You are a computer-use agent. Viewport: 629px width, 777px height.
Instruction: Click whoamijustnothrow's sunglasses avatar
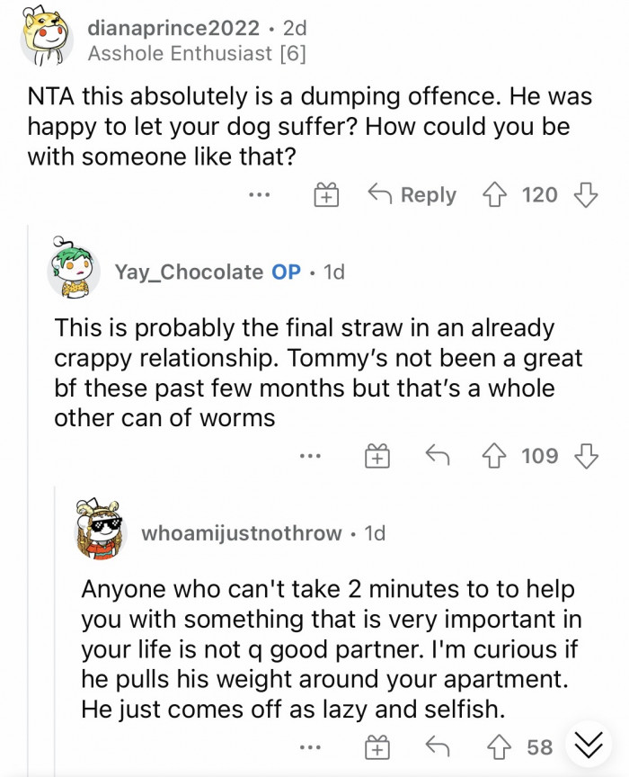tap(101, 533)
